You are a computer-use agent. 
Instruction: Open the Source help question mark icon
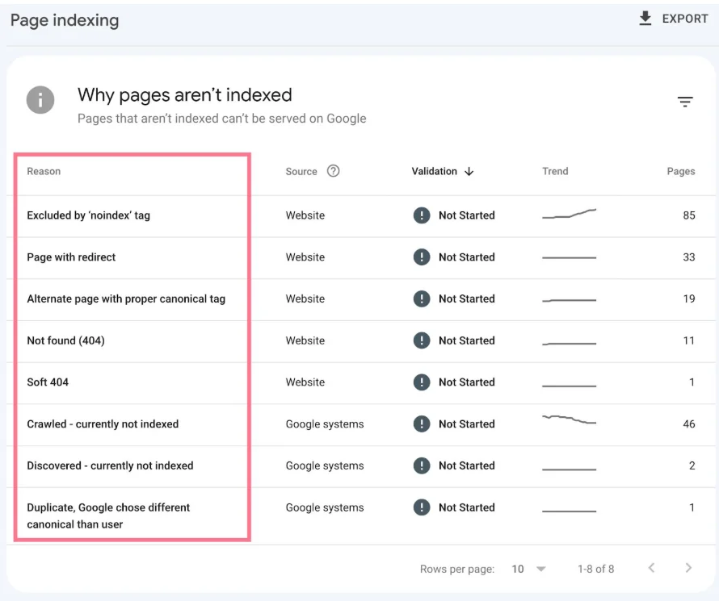coord(334,171)
